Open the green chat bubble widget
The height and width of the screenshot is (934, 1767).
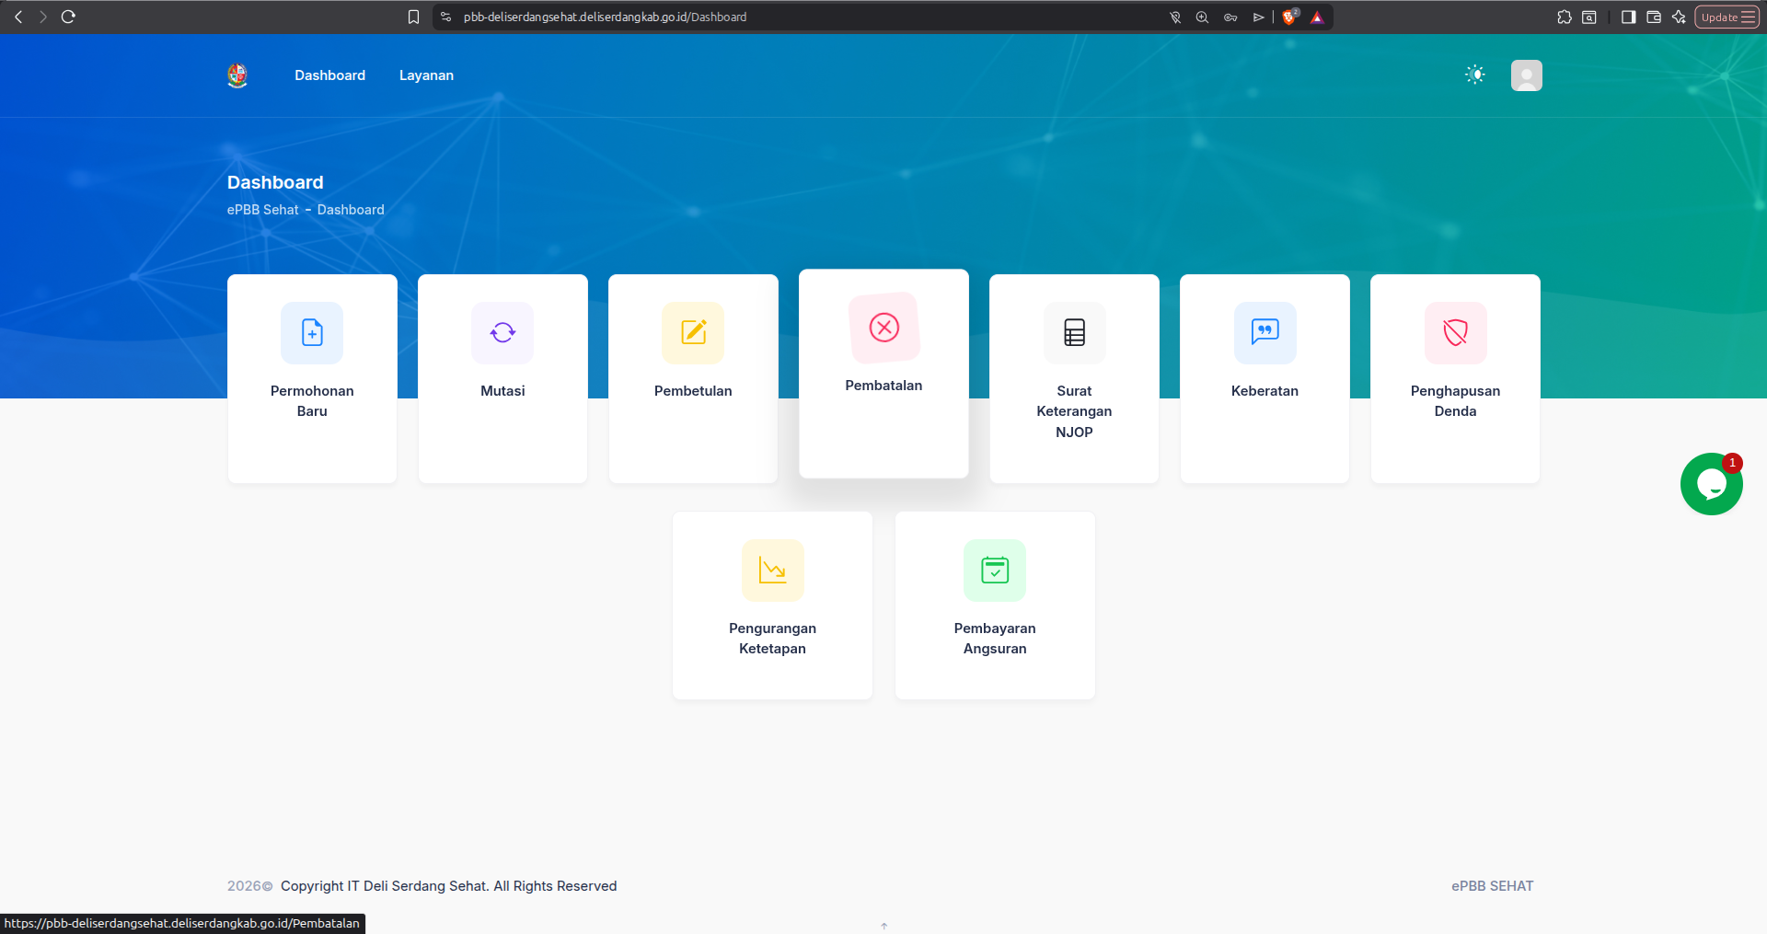pyautogui.click(x=1712, y=484)
